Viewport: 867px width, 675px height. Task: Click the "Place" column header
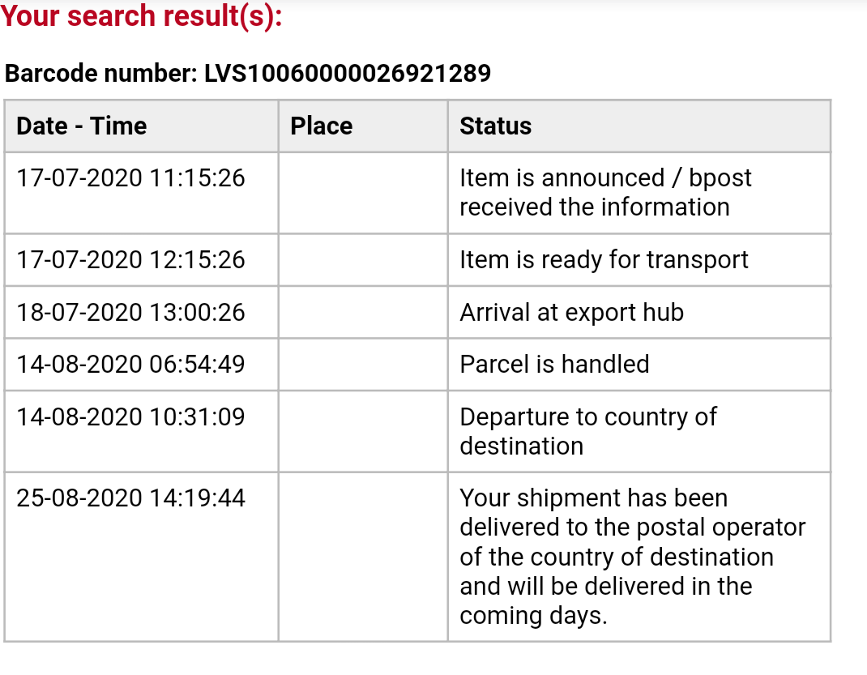click(322, 126)
